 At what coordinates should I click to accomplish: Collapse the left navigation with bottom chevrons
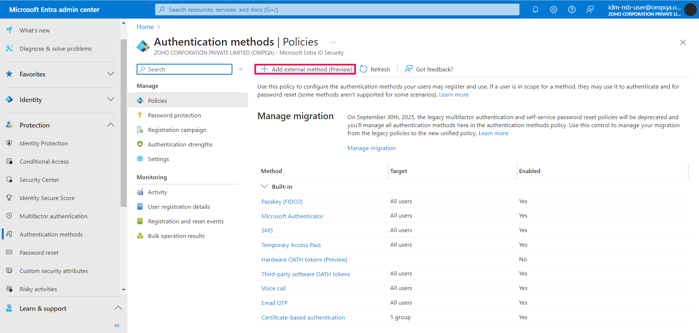(x=117, y=325)
